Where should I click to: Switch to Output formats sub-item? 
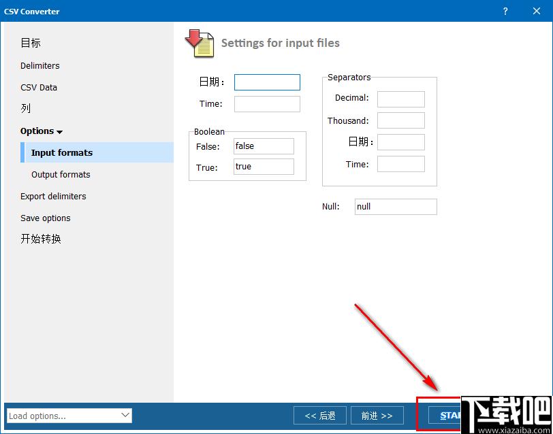point(61,174)
